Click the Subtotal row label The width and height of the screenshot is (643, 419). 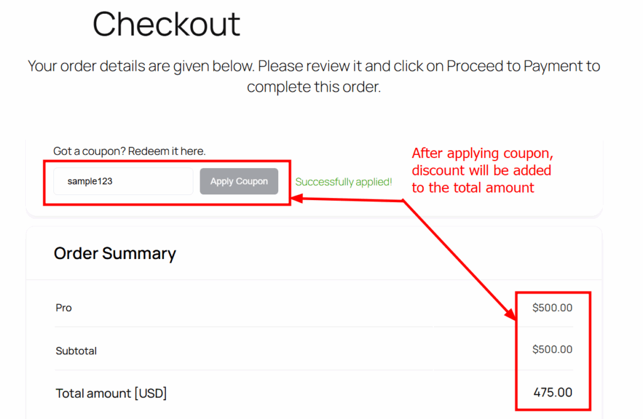[x=76, y=351]
